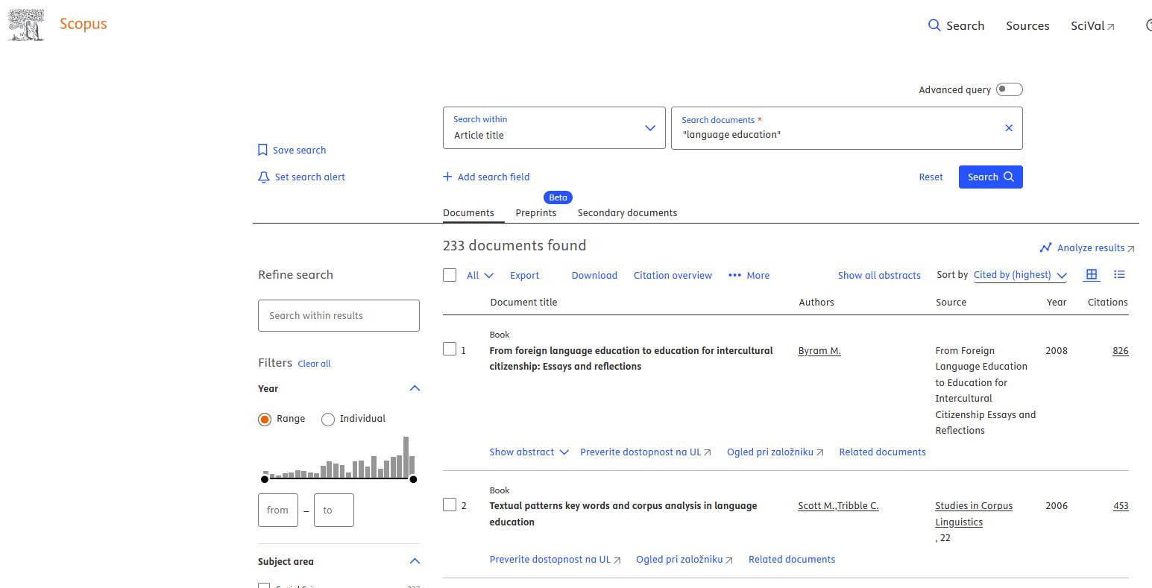Expand Show abstract for result 1
This screenshot has width=1152, height=588.
(529, 452)
